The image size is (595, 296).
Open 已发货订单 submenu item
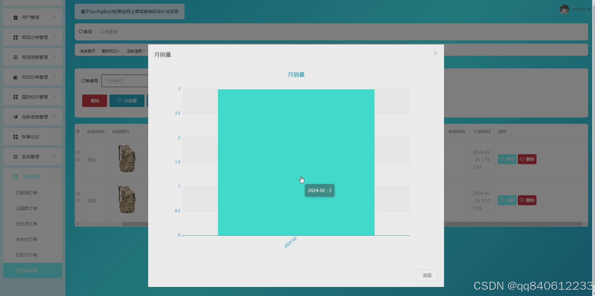[x=33, y=224]
